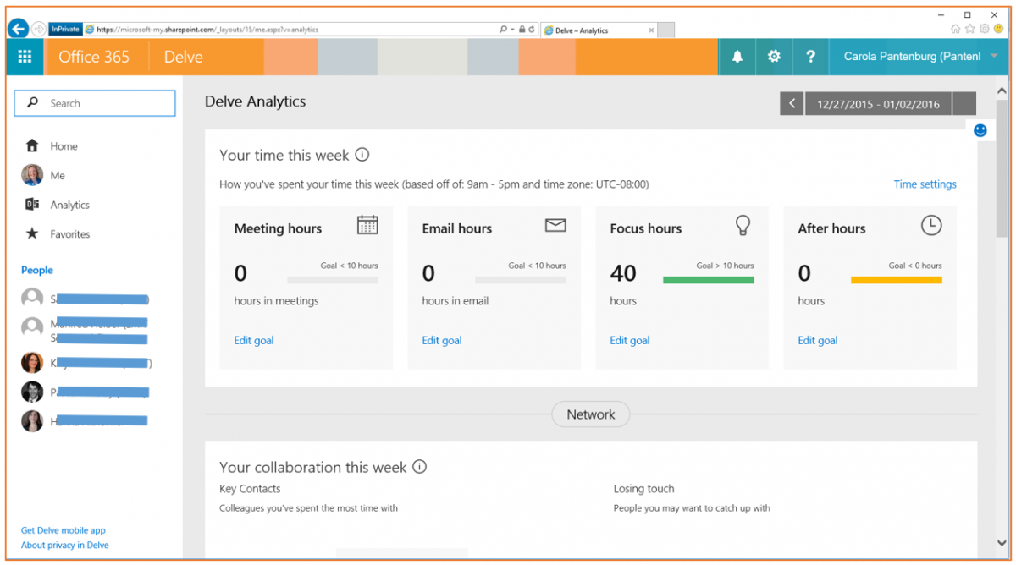Open the browser favorites star

[x=970, y=29]
